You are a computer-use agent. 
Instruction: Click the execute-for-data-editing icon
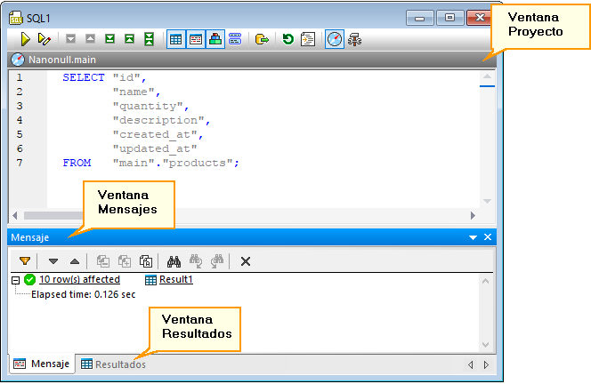click(45, 39)
